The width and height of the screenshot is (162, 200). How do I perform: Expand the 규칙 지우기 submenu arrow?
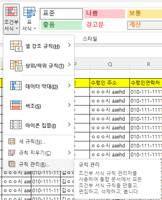point(69,153)
